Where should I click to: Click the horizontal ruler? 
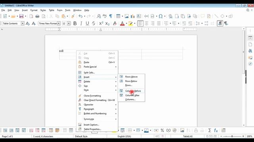click(121, 29)
